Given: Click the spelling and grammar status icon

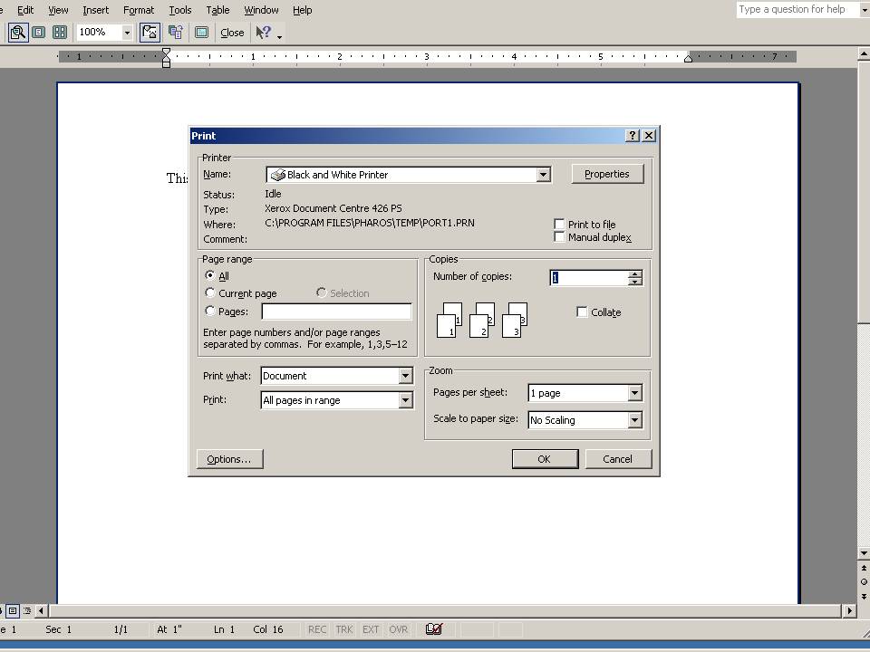Looking at the screenshot, I should tap(434, 629).
